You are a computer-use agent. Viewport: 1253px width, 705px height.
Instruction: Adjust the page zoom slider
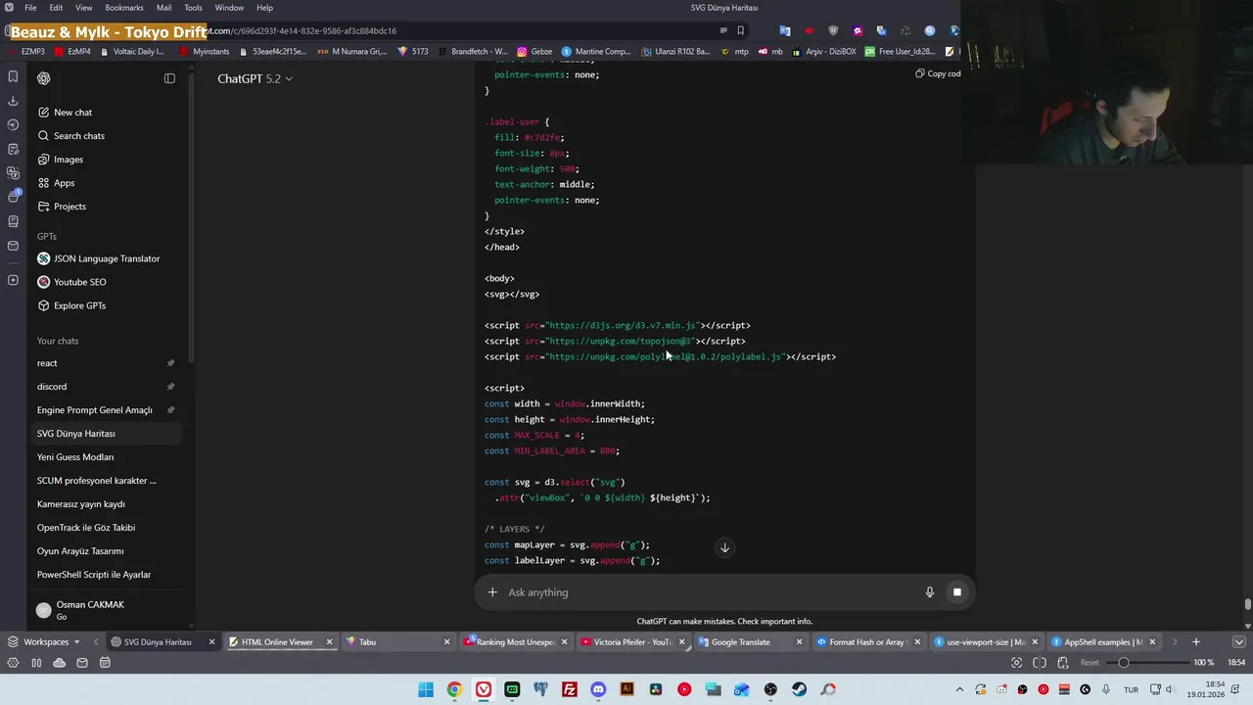pyautogui.click(x=1147, y=663)
